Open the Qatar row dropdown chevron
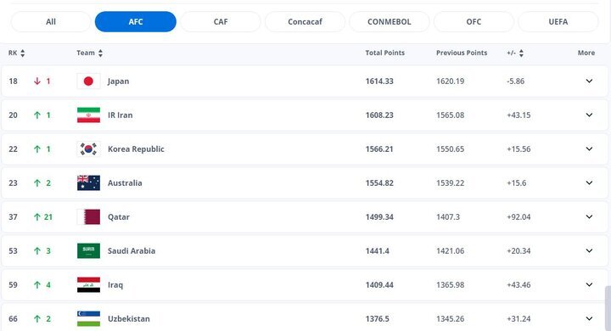 (589, 216)
